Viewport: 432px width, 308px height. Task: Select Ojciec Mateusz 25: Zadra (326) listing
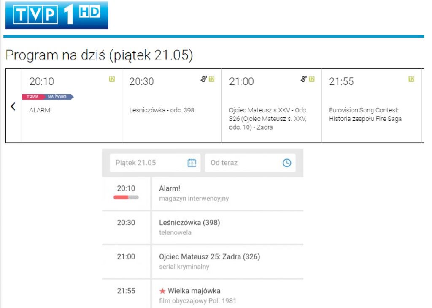tap(209, 257)
